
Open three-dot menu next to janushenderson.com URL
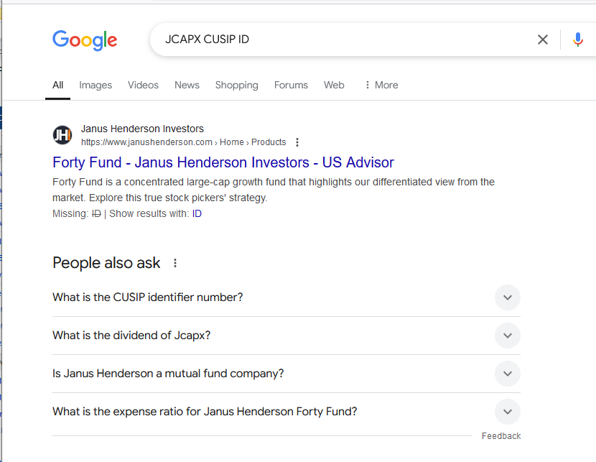[297, 142]
